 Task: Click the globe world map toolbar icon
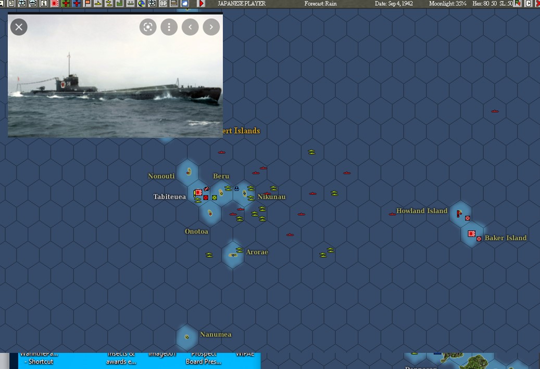(141, 4)
